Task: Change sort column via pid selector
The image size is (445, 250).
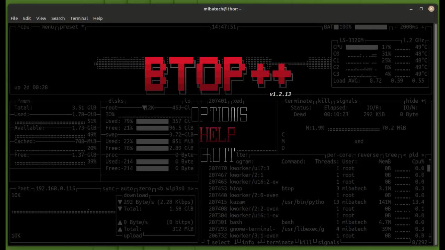Action: pos(414,155)
